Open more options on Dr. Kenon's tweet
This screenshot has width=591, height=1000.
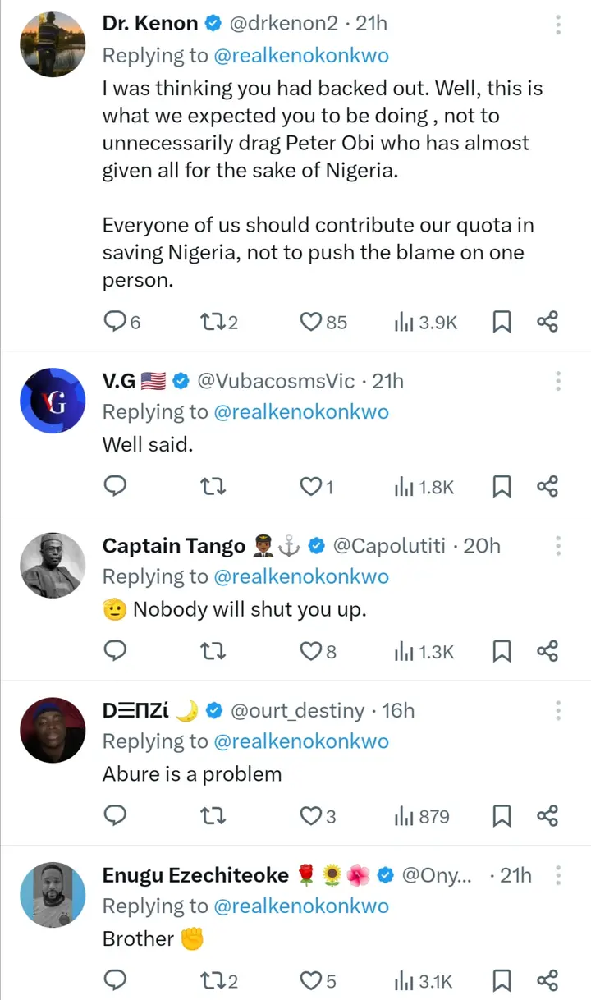pyautogui.click(x=558, y=24)
